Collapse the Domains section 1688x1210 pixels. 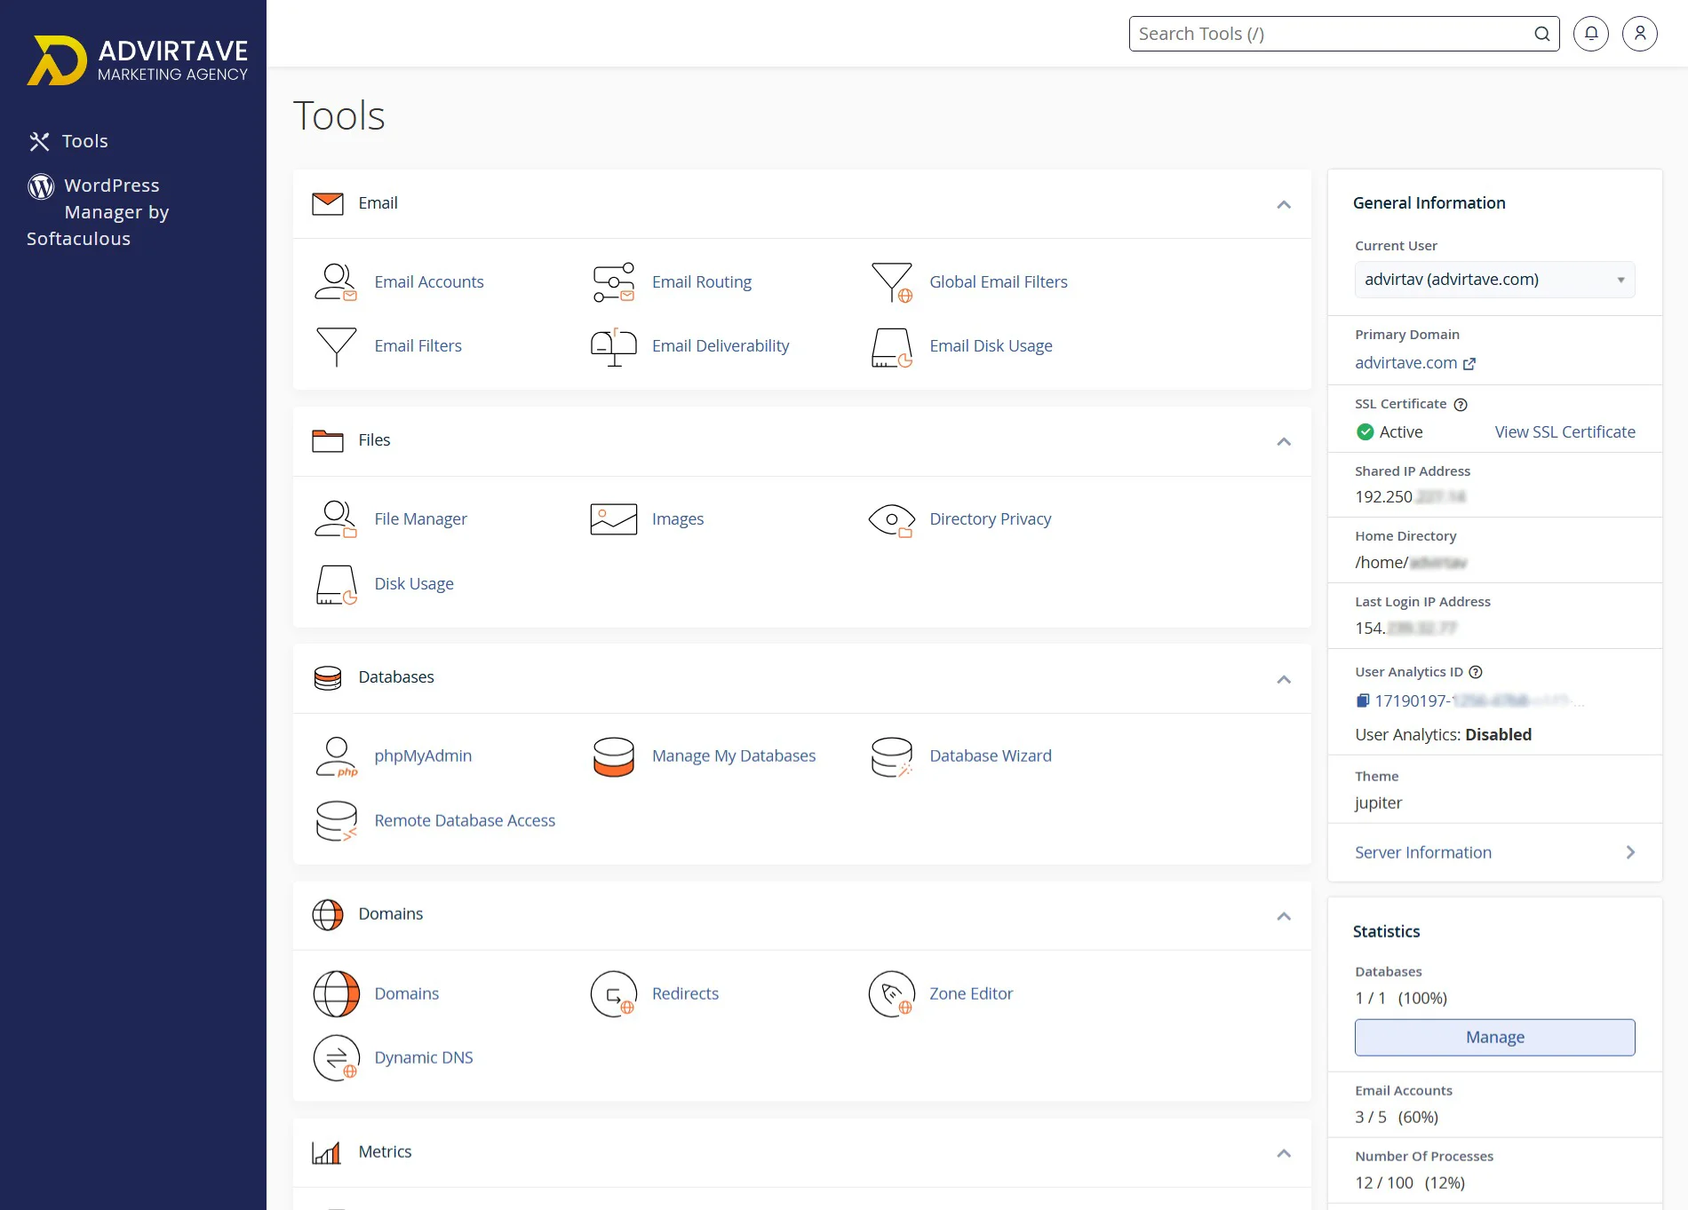coord(1284,916)
